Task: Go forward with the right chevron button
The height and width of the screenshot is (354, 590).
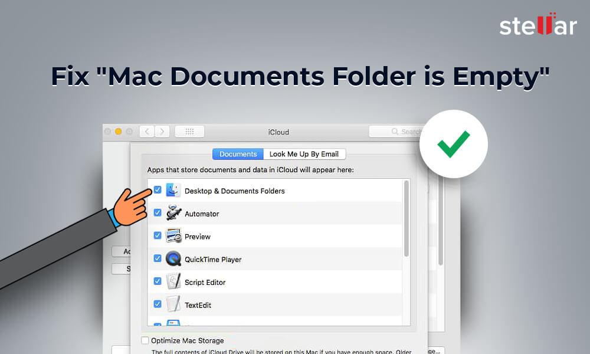Action: (x=162, y=132)
